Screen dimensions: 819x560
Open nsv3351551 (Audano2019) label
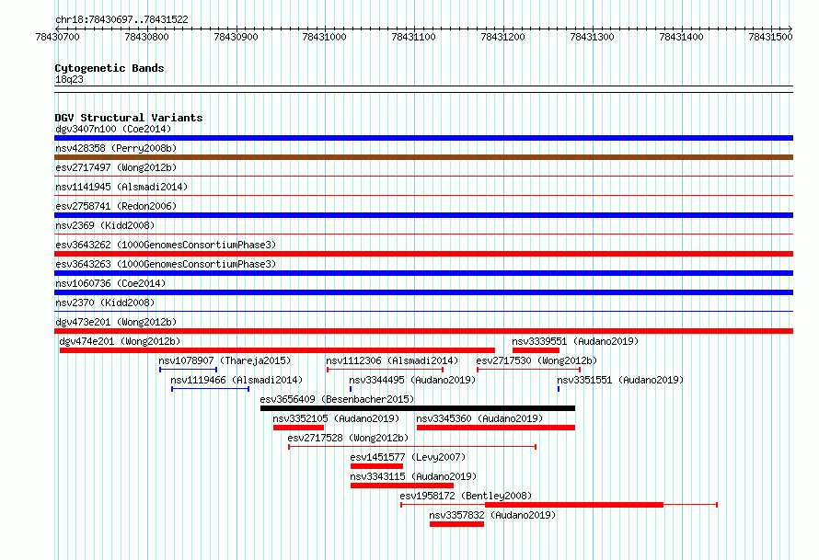(x=620, y=380)
